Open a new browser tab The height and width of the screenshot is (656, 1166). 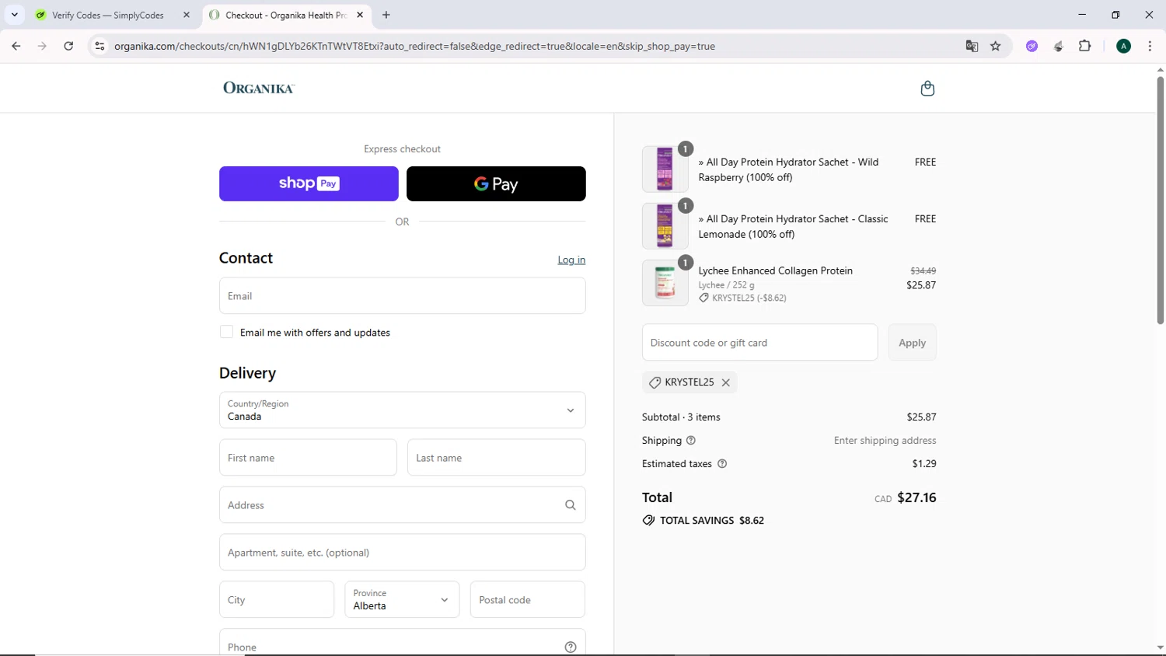pos(386,15)
